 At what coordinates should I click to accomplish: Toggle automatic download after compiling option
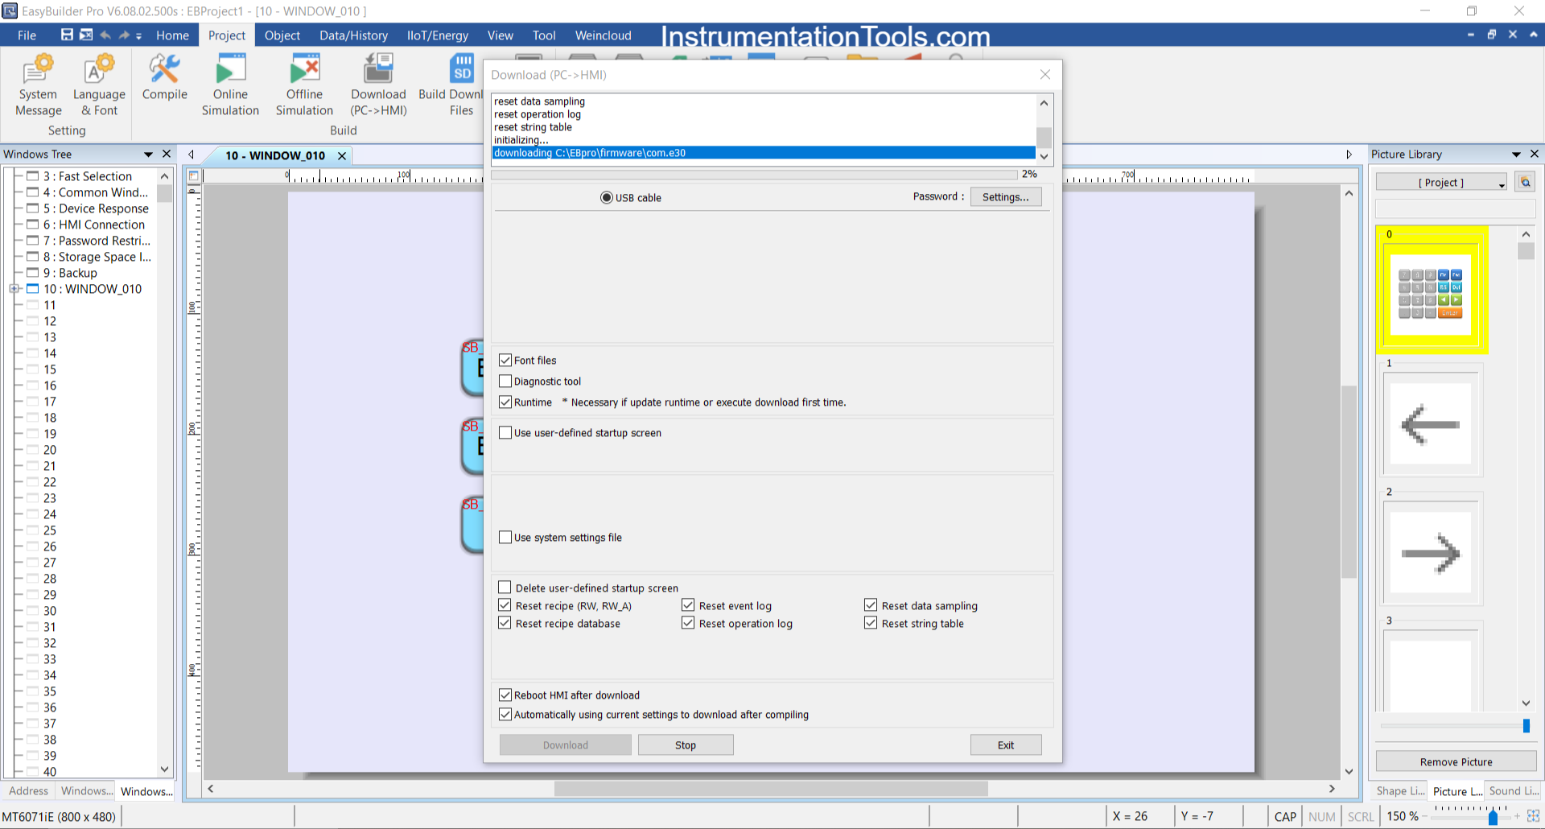click(505, 714)
